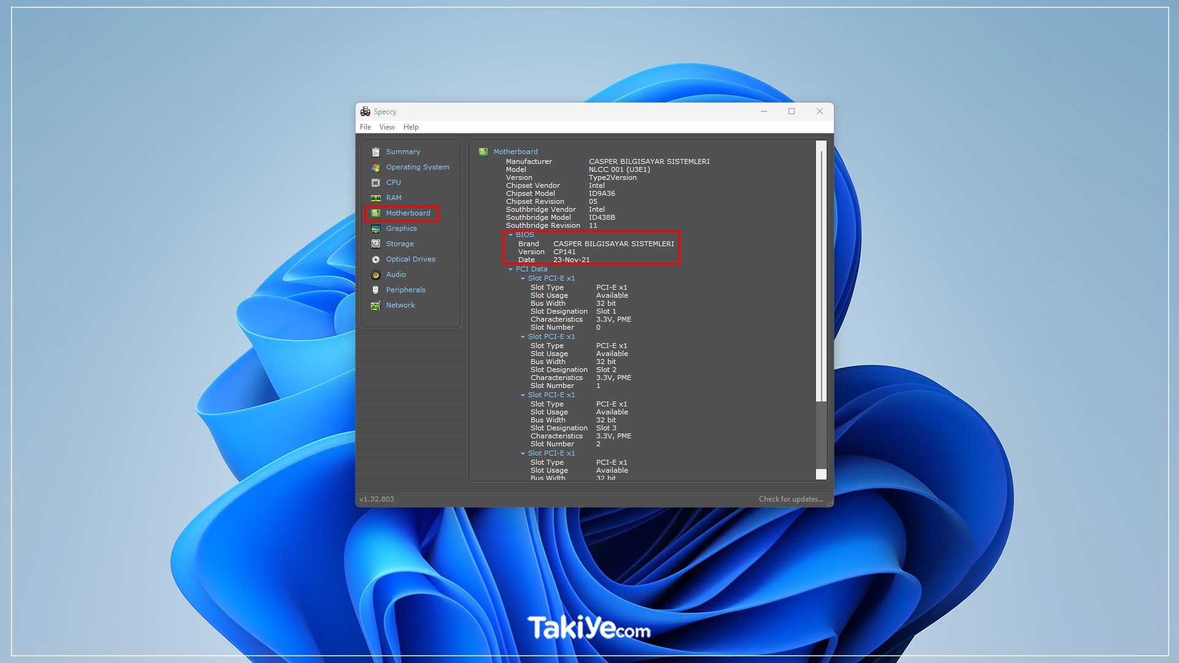Click the Summary clipboard icon
The height and width of the screenshot is (663, 1179).
[376, 152]
